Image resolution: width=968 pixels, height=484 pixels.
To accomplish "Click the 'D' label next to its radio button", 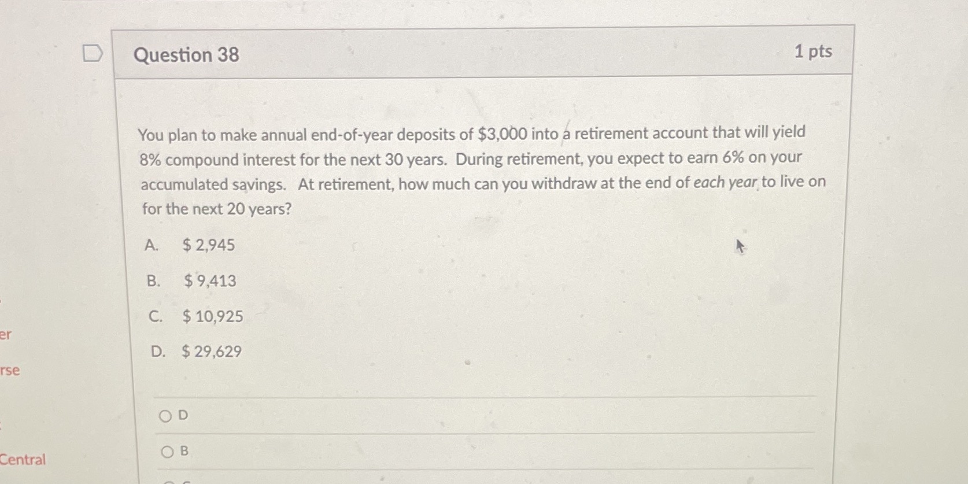I will point(183,415).
